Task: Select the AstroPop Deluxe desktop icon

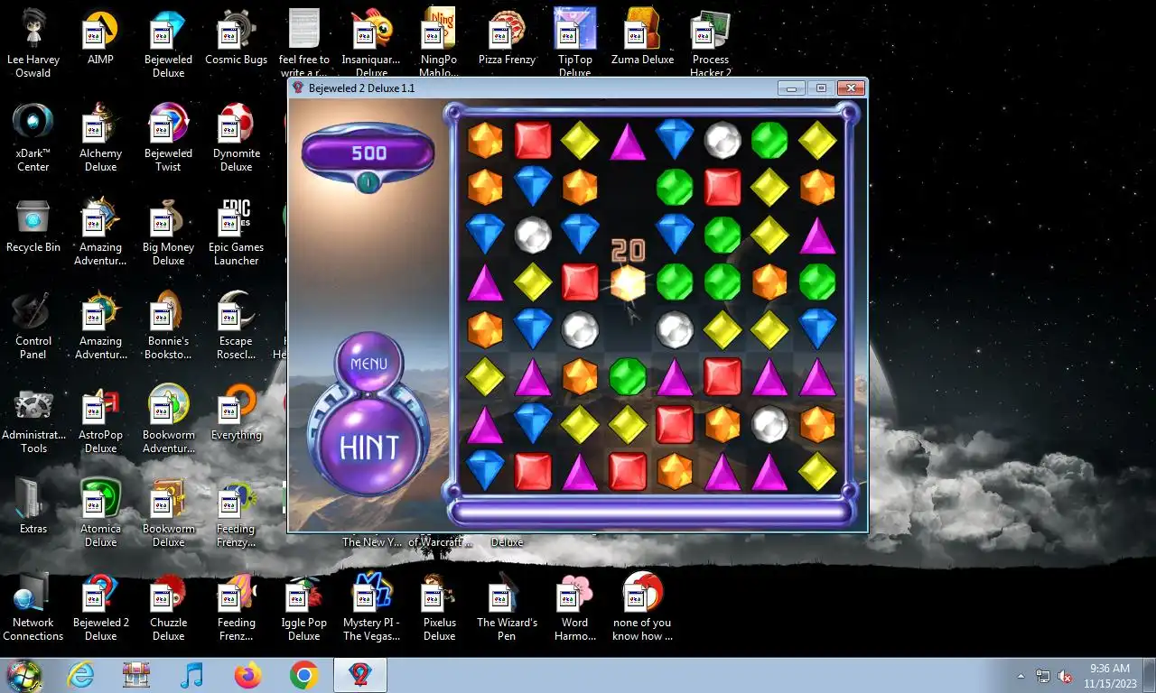Action: (100, 421)
